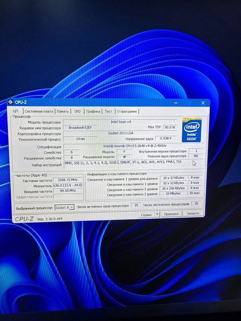Click the 25 MBytes L3 cache value
Image resolution: width=241 pixels, height=321 pixels.
point(173,193)
